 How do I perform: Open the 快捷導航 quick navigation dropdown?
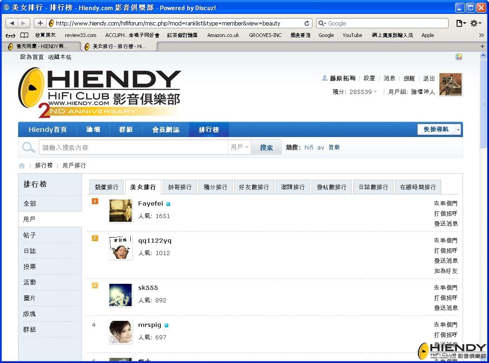tap(436, 130)
